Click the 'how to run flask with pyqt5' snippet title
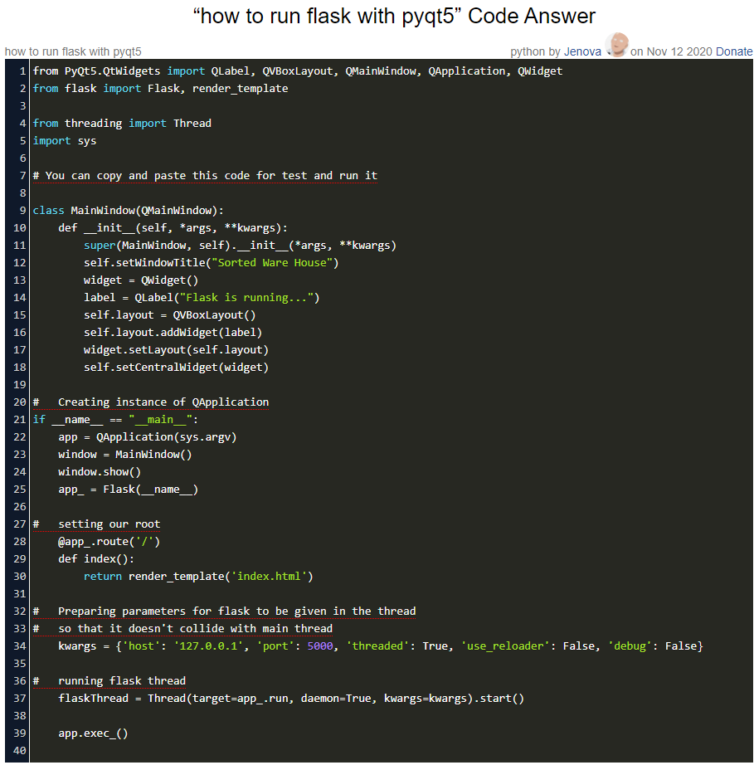Viewport: 754px width, 765px height. [73, 51]
